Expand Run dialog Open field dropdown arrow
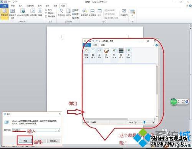This screenshot has height=149, width=192. tap(58, 130)
